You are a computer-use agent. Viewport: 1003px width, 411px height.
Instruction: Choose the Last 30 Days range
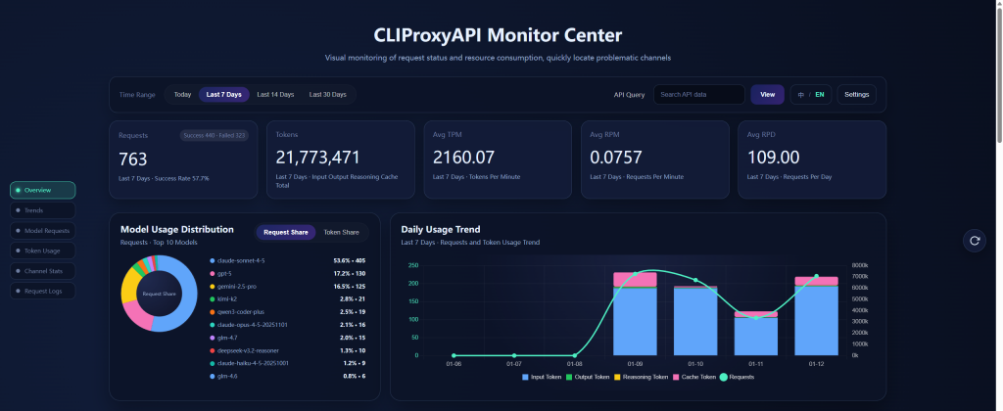click(x=327, y=95)
